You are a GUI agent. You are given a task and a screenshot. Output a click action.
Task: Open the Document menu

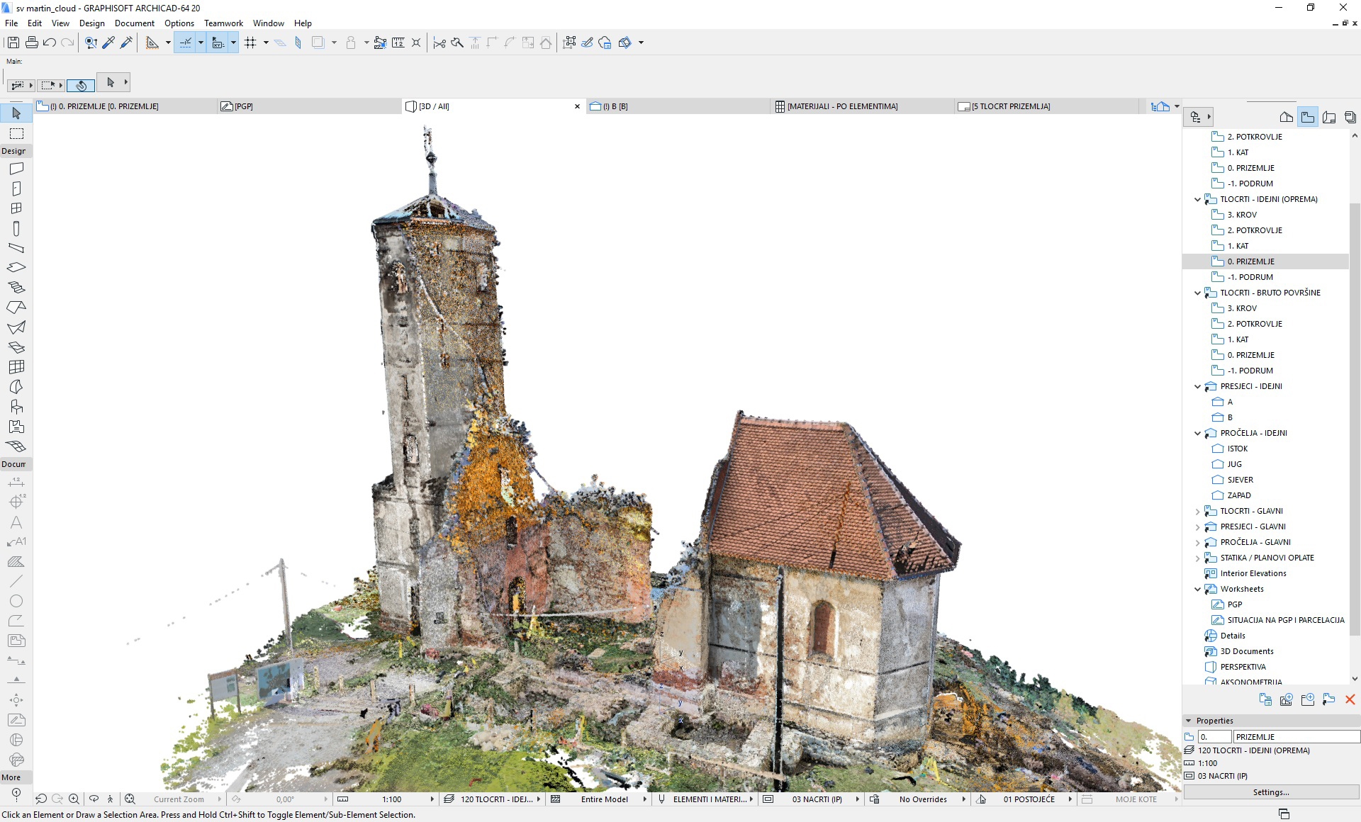click(135, 23)
